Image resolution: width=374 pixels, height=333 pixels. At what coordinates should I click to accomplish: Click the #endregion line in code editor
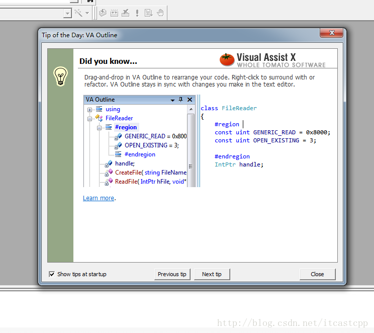(232, 156)
